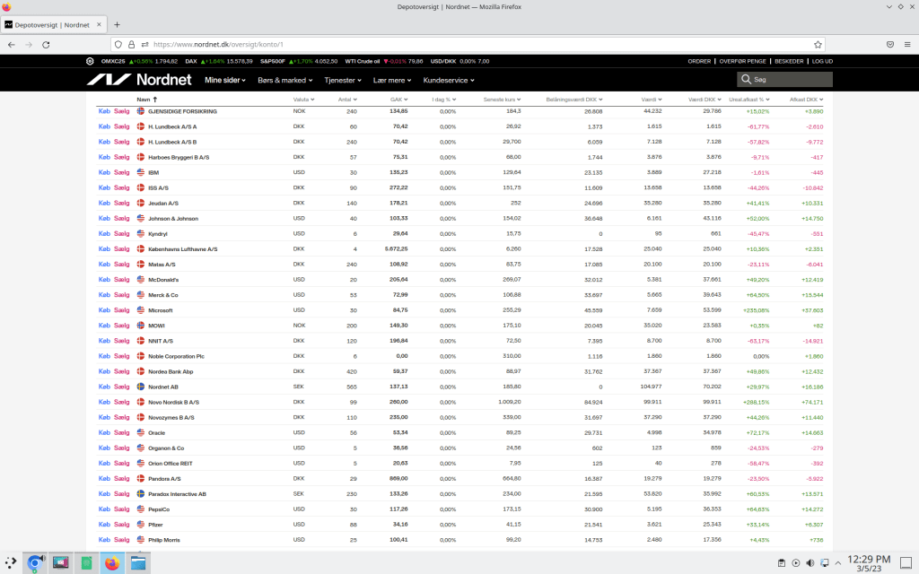The height and width of the screenshot is (574, 919).
Task: Open the Firefox hamburger menu
Action: point(907,44)
